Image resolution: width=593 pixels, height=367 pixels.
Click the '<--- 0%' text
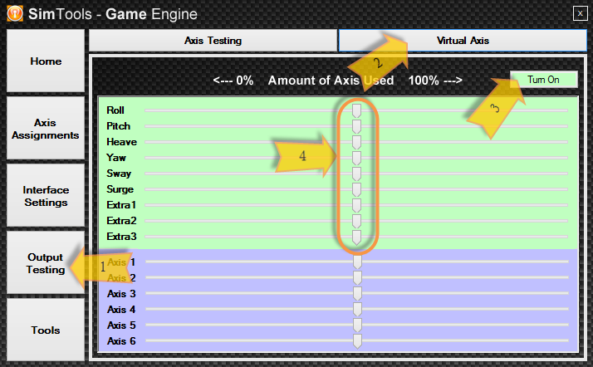[233, 81]
